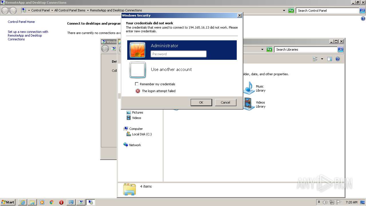The height and width of the screenshot is (206, 366).
Task: Select Pictures in the navigation tree
Action: coord(135,112)
